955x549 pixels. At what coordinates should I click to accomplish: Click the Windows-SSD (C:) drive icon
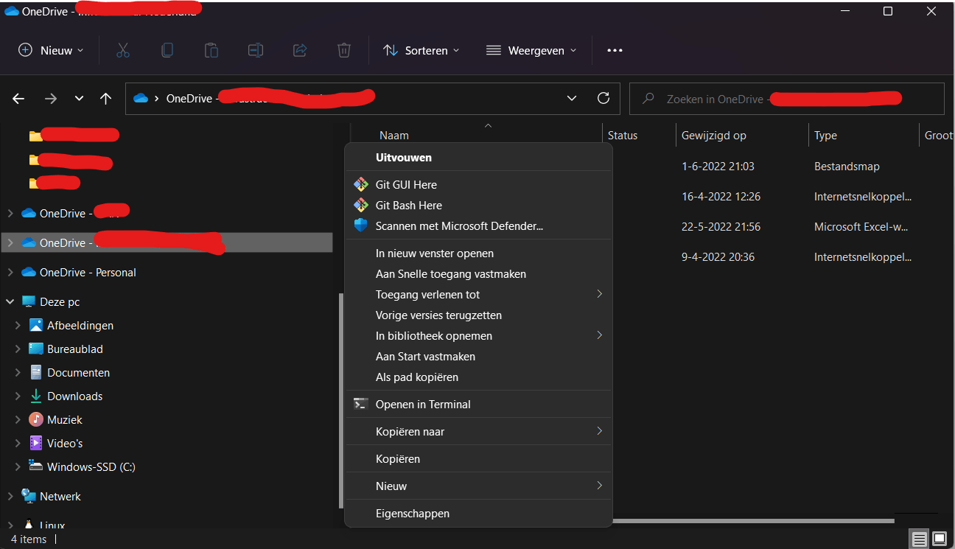(35, 466)
